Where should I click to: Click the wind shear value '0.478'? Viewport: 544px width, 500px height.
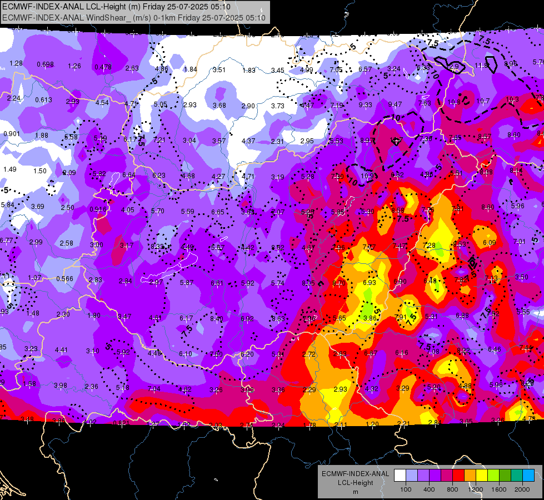[103, 67]
